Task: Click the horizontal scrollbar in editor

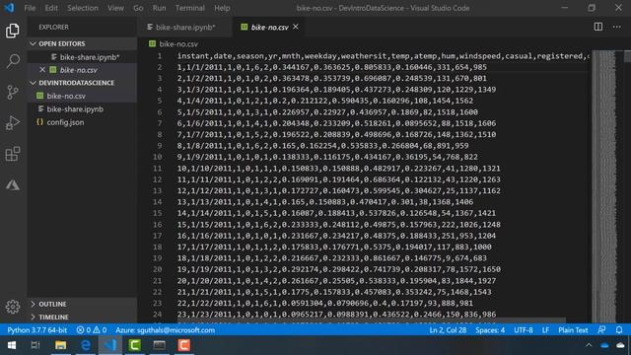Action: pos(371,320)
